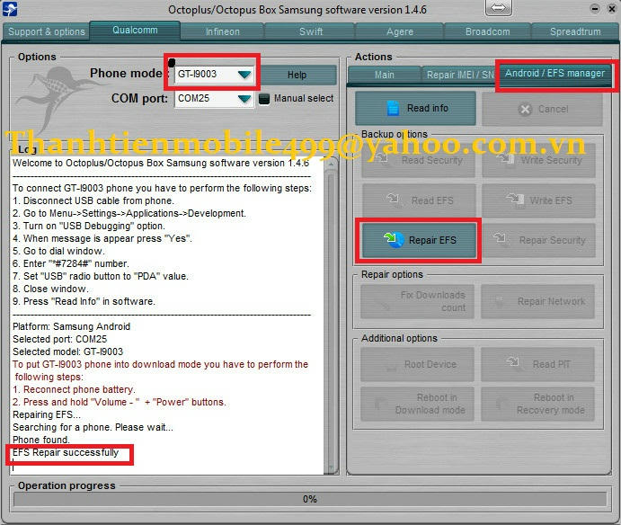Click the Repair Security icon

501,238
